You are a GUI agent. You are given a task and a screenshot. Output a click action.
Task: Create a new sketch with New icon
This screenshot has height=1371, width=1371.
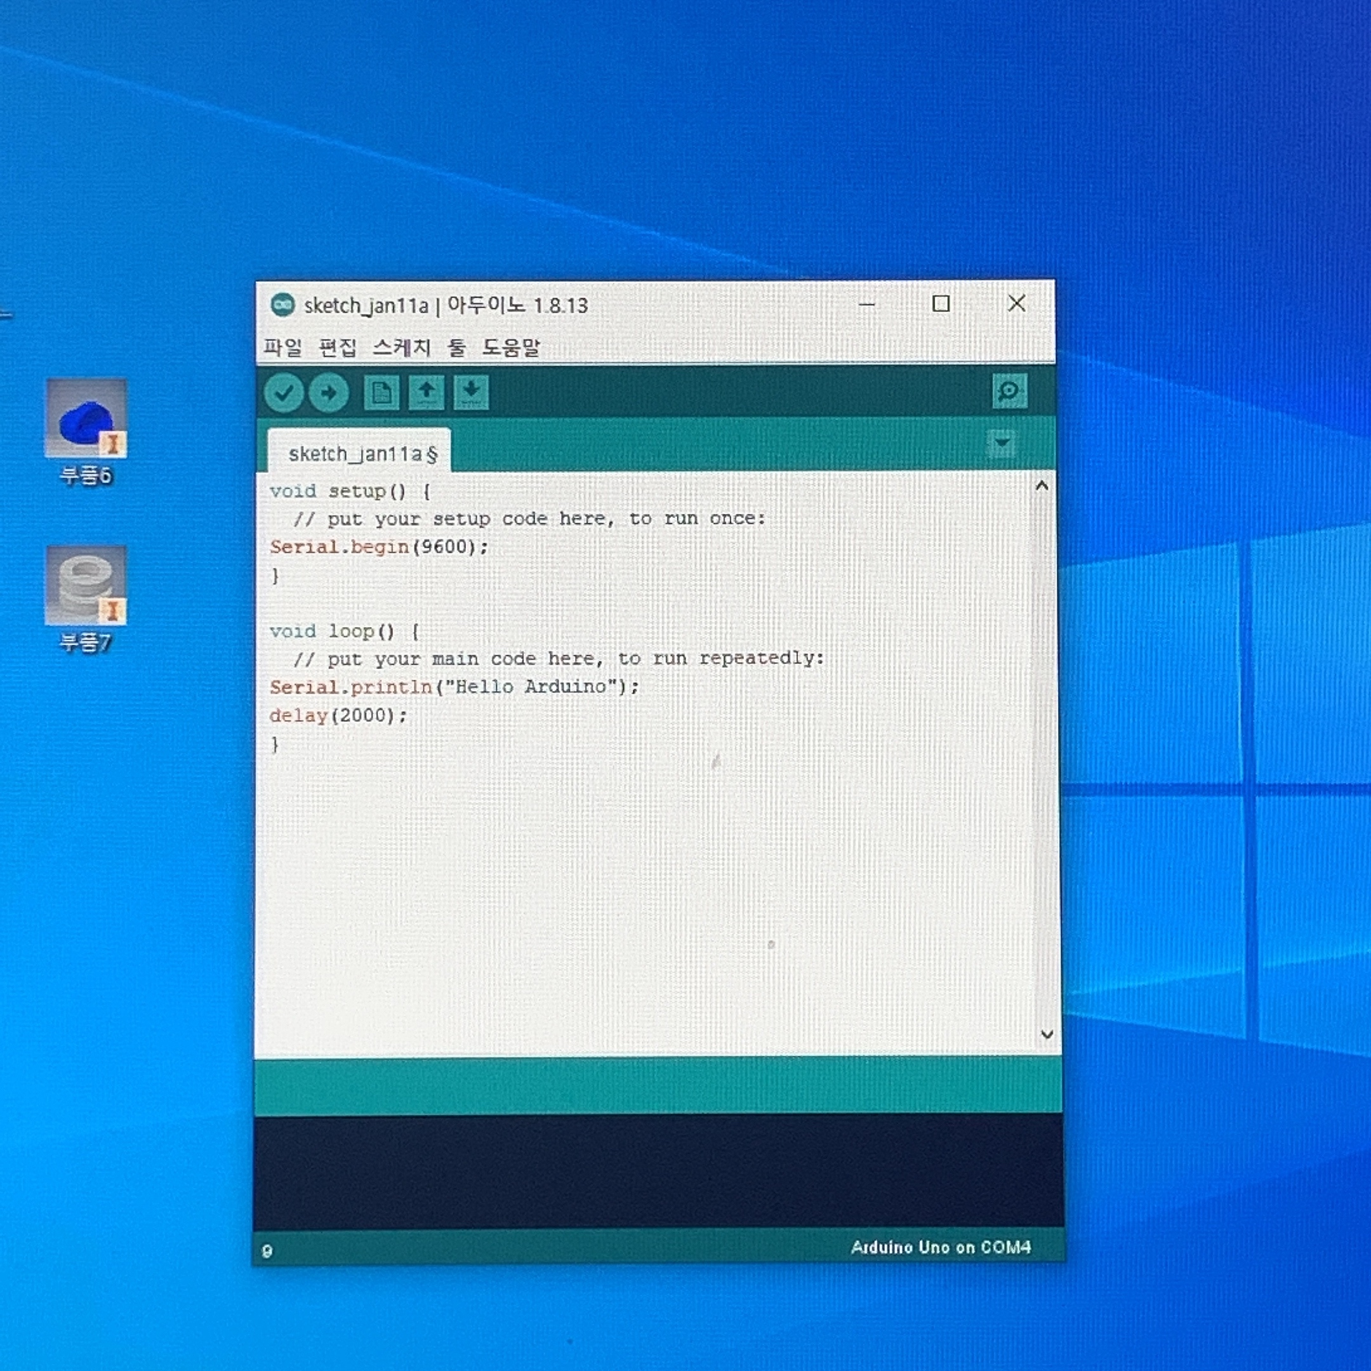pyautogui.click(x=381, y=392)
